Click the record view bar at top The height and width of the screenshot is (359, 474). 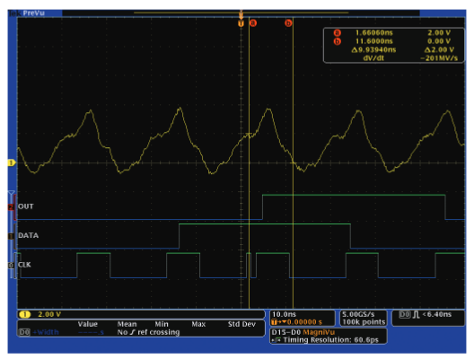(x=241, y=13)
